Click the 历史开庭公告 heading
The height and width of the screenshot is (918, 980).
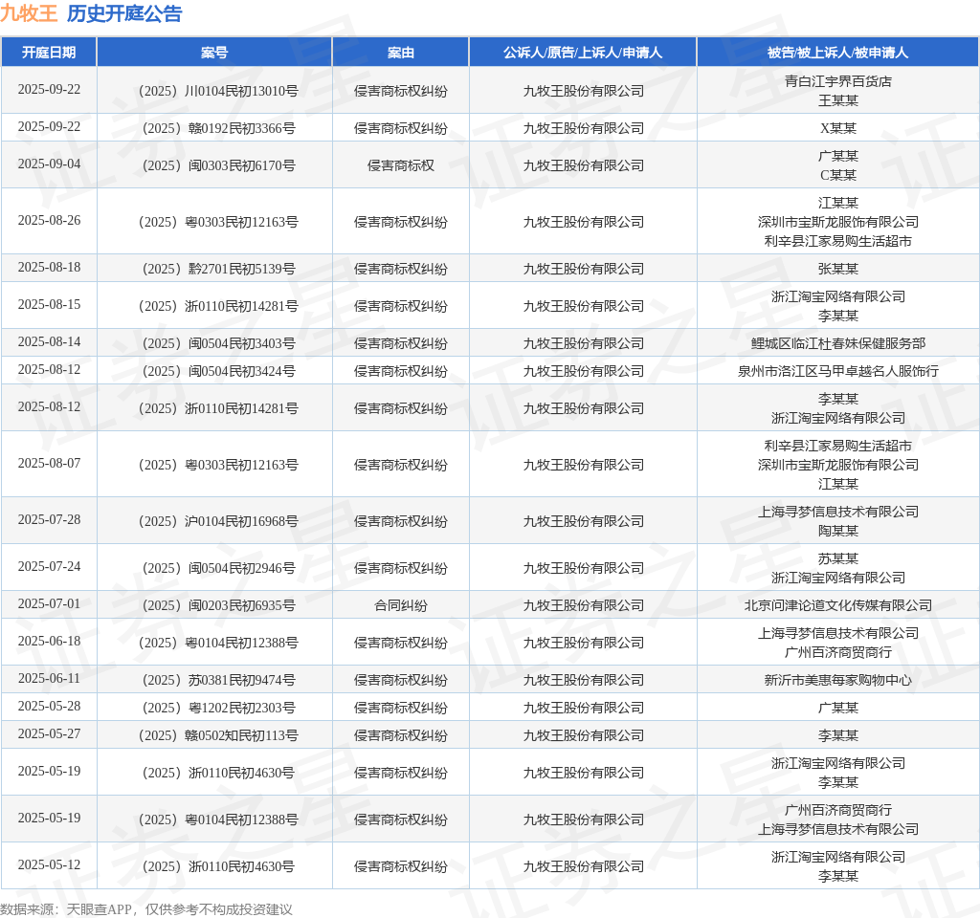click(124, 13)
